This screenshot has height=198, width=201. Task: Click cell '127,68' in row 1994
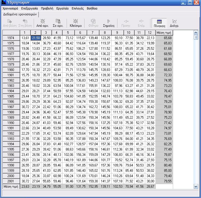click(118, 144)
